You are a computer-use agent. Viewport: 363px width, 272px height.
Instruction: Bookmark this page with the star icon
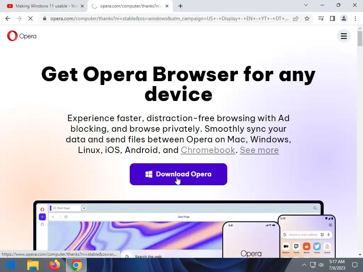point(307,18)
